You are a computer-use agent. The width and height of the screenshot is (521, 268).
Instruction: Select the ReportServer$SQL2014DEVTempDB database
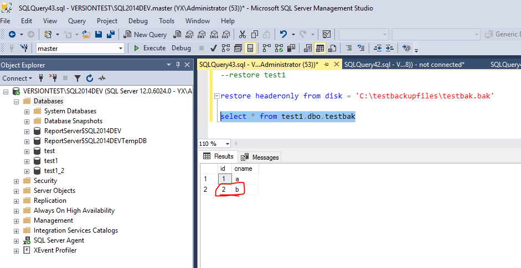point(95,141)
